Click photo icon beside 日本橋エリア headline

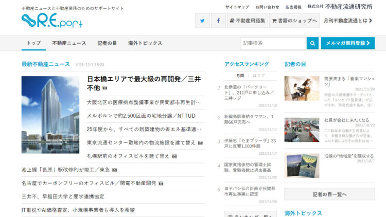point(105,88)
